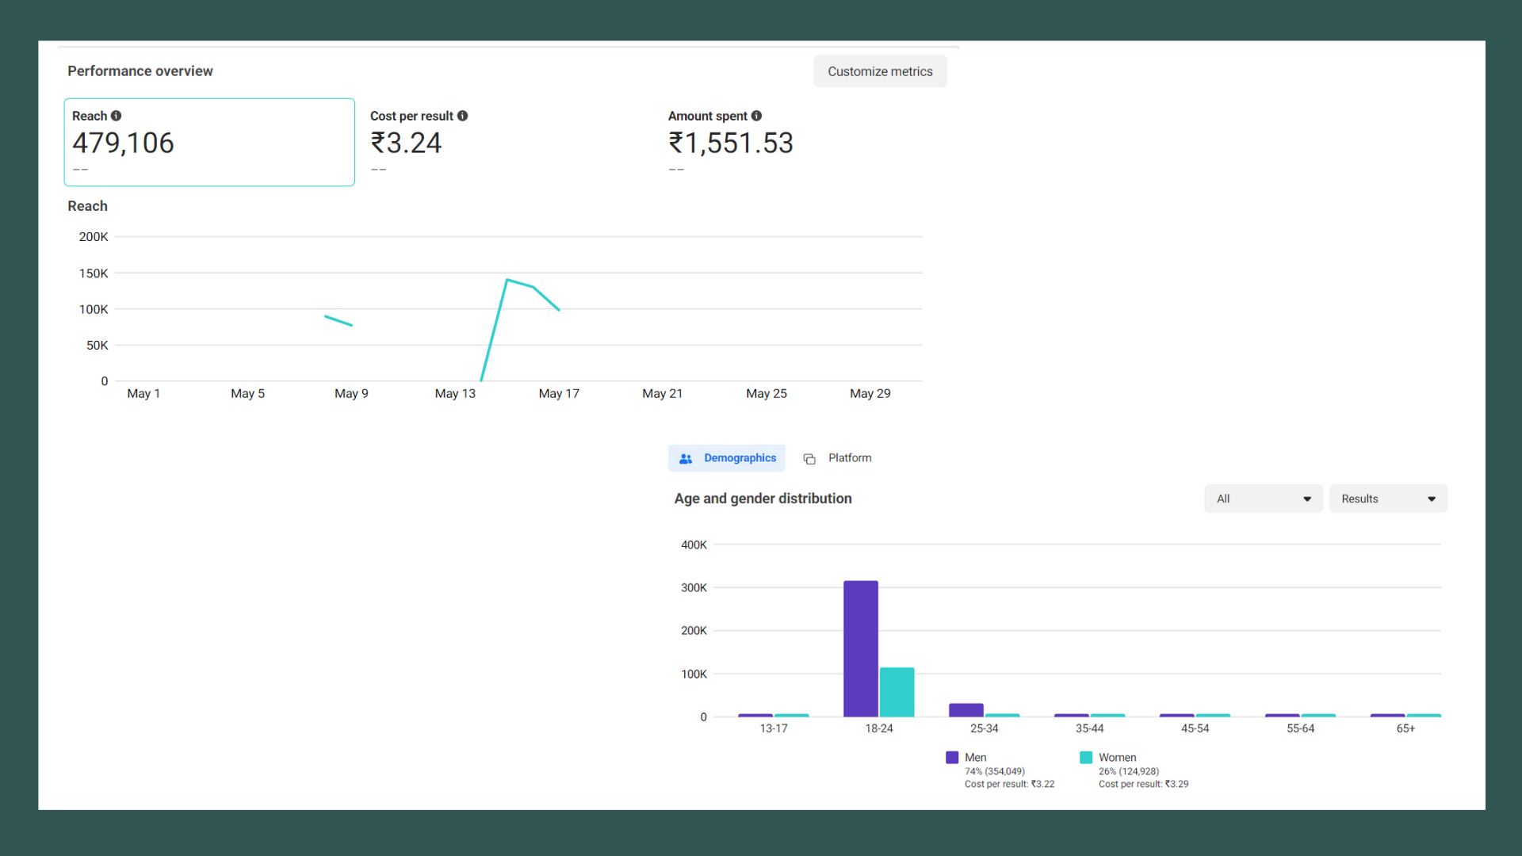Image resolution: width=1522 pixels, height=856 pixels.
Task: Open the All filter dropdown
Action: pos(1264,499)
